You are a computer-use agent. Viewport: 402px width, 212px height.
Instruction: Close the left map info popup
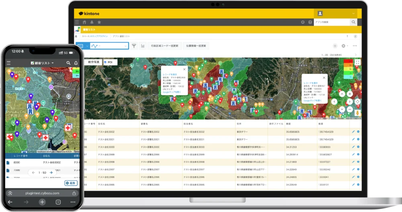coord(185,69)
